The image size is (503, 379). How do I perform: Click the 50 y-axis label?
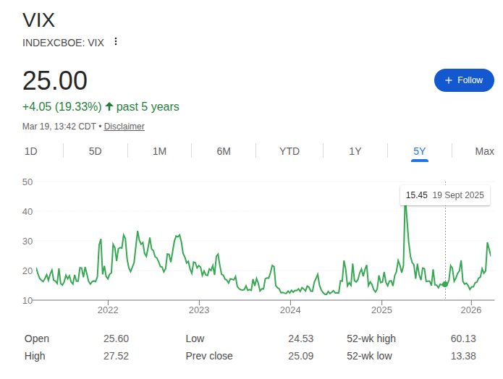click(28, 182)
